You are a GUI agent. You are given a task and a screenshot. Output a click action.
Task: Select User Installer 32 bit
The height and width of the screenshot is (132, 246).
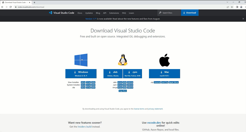tap(88, 82)
